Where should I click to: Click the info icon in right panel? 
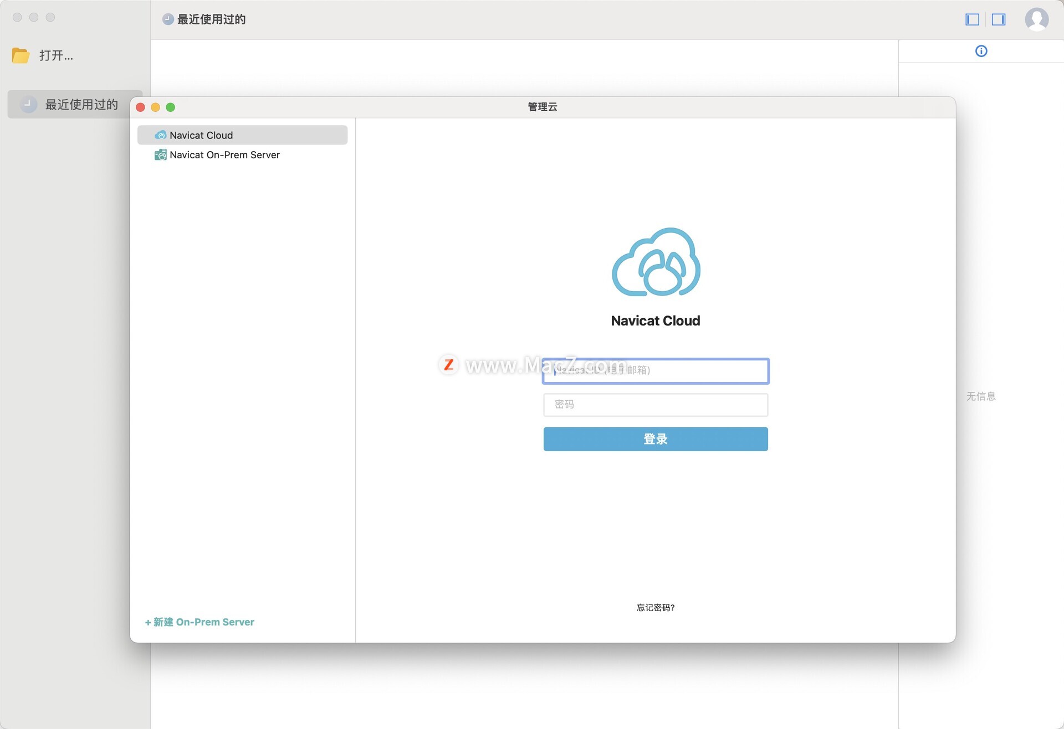pos(981,51)
